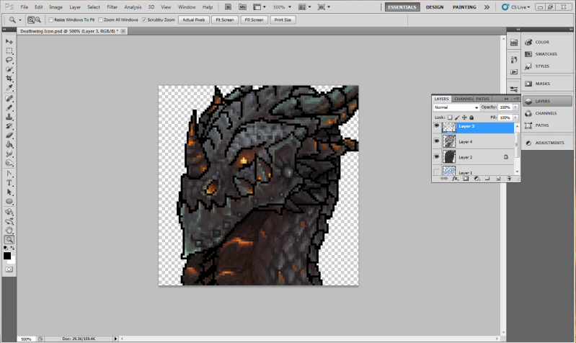The width and height of the screenshot is (576, 343).
Task: Show more workspaces chevron
Action: click(487, 7)
